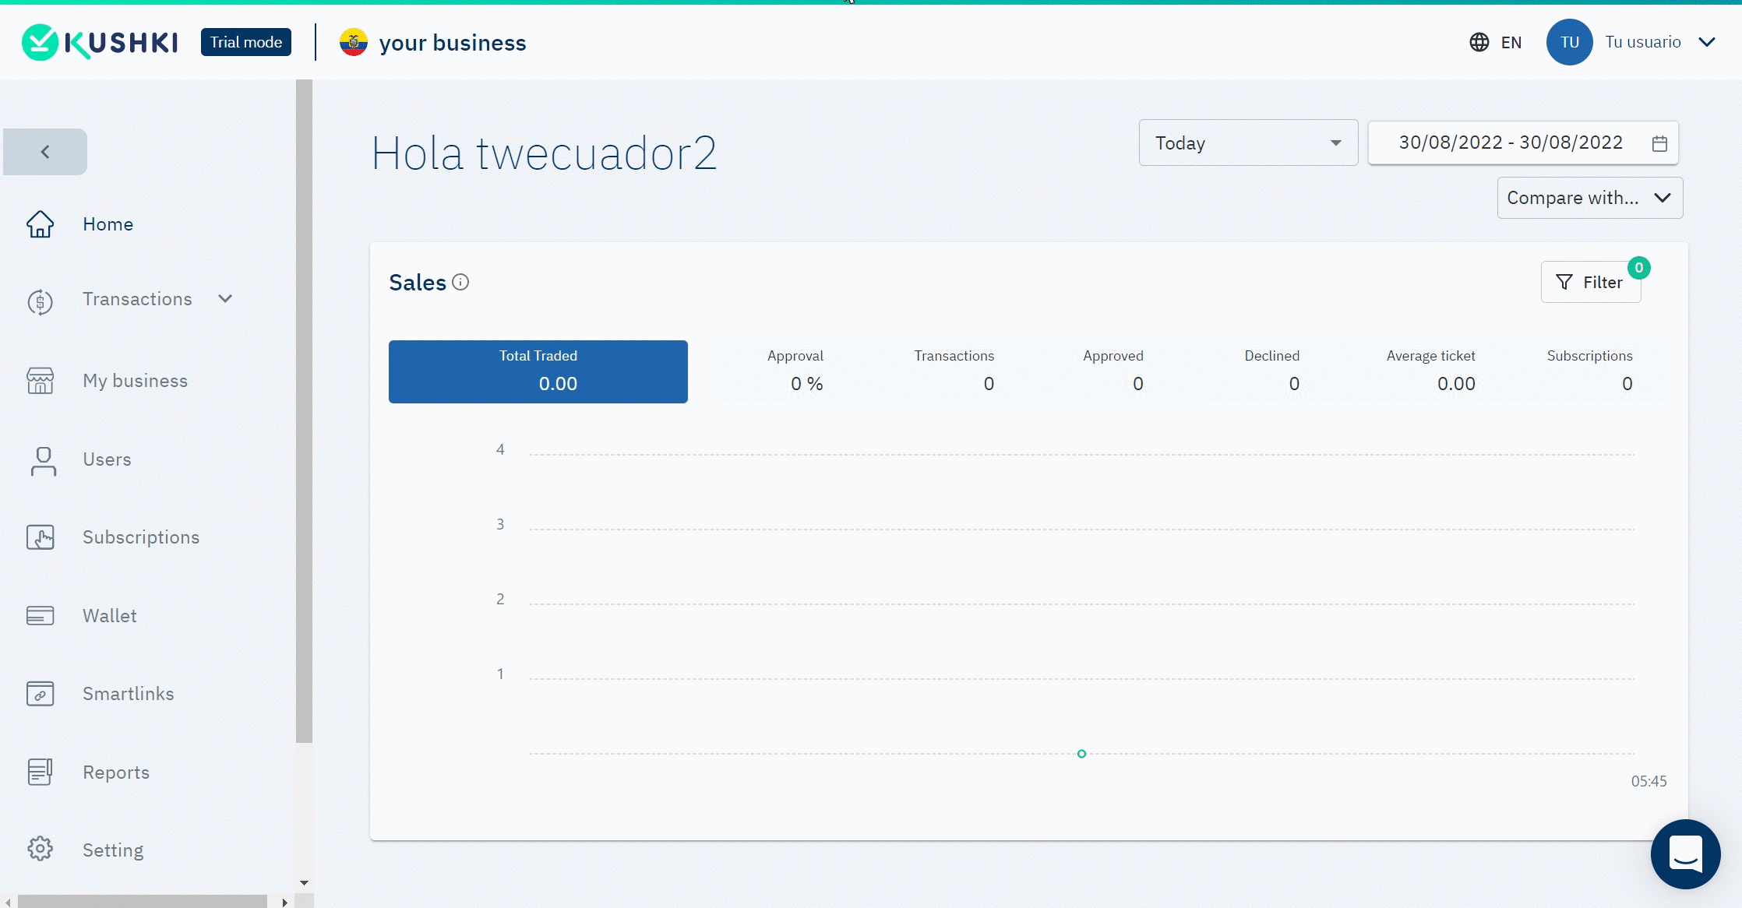This screenshot has height=908, width=1742.
Task: Toggle the sidebar collapse button
Action: point(44,151)
